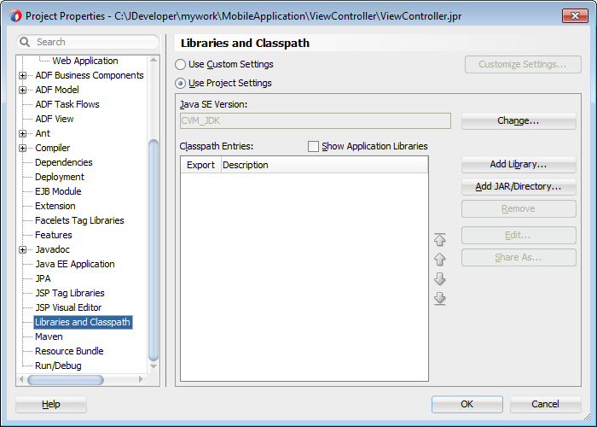Click Add JAR/Directory... button

pyautogui.click(x=519, y=186)
